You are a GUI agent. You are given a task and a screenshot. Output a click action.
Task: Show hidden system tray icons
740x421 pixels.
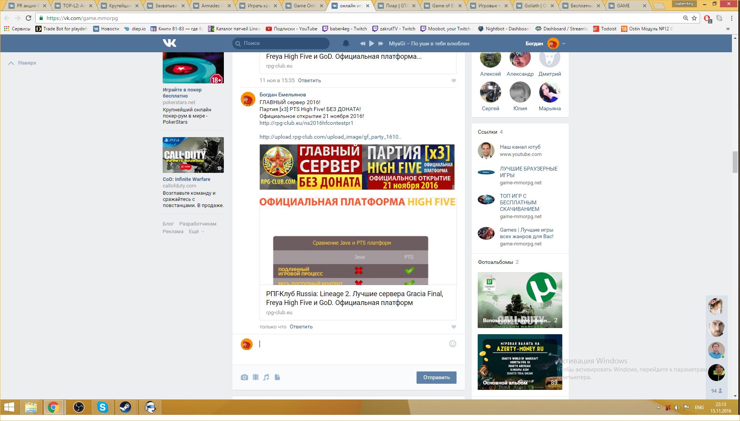click(658, 408)
